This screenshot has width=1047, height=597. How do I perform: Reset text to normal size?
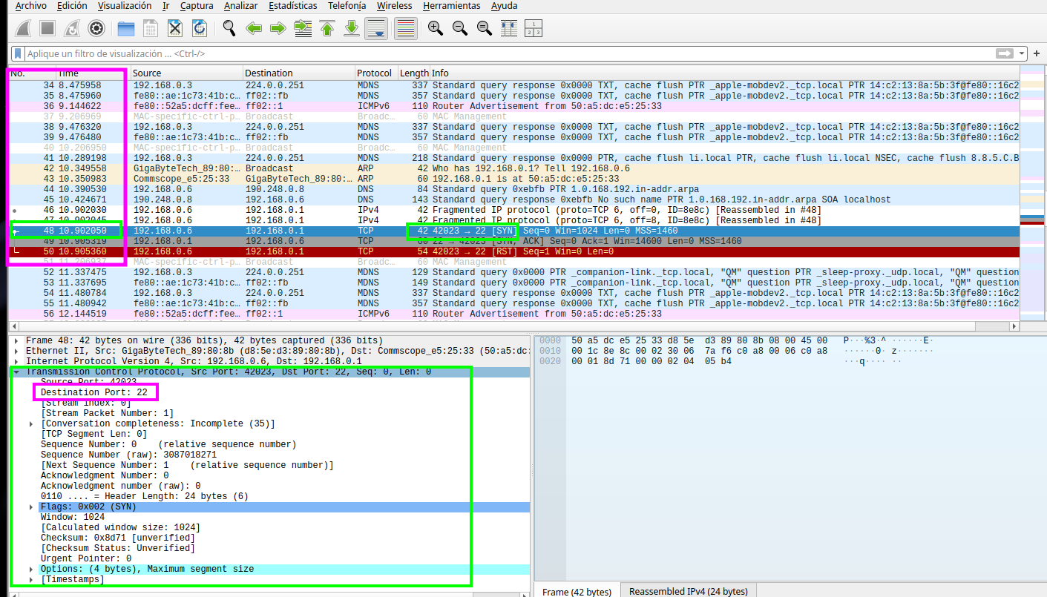point(485,29)
